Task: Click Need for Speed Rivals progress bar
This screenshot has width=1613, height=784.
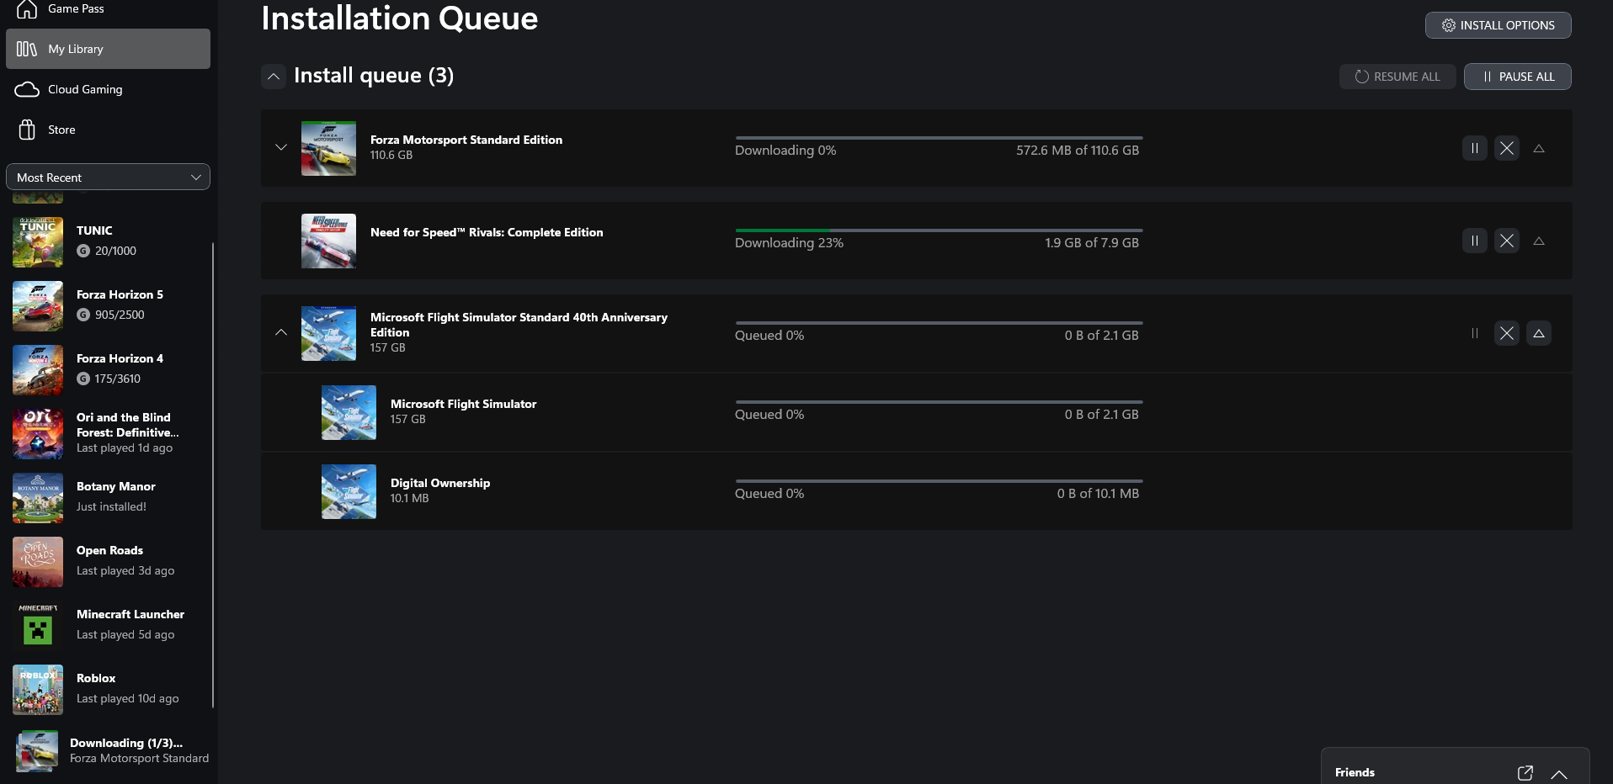Action: click(x=939, y=230)
